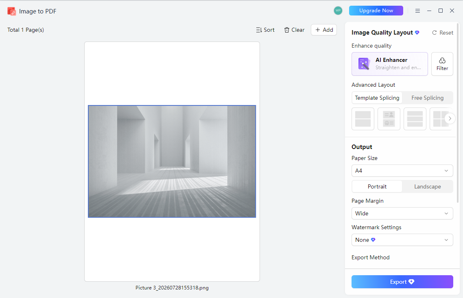This screenshot has height=298, width=463.
Task: Open the WP user avatar
Action: 338,11
